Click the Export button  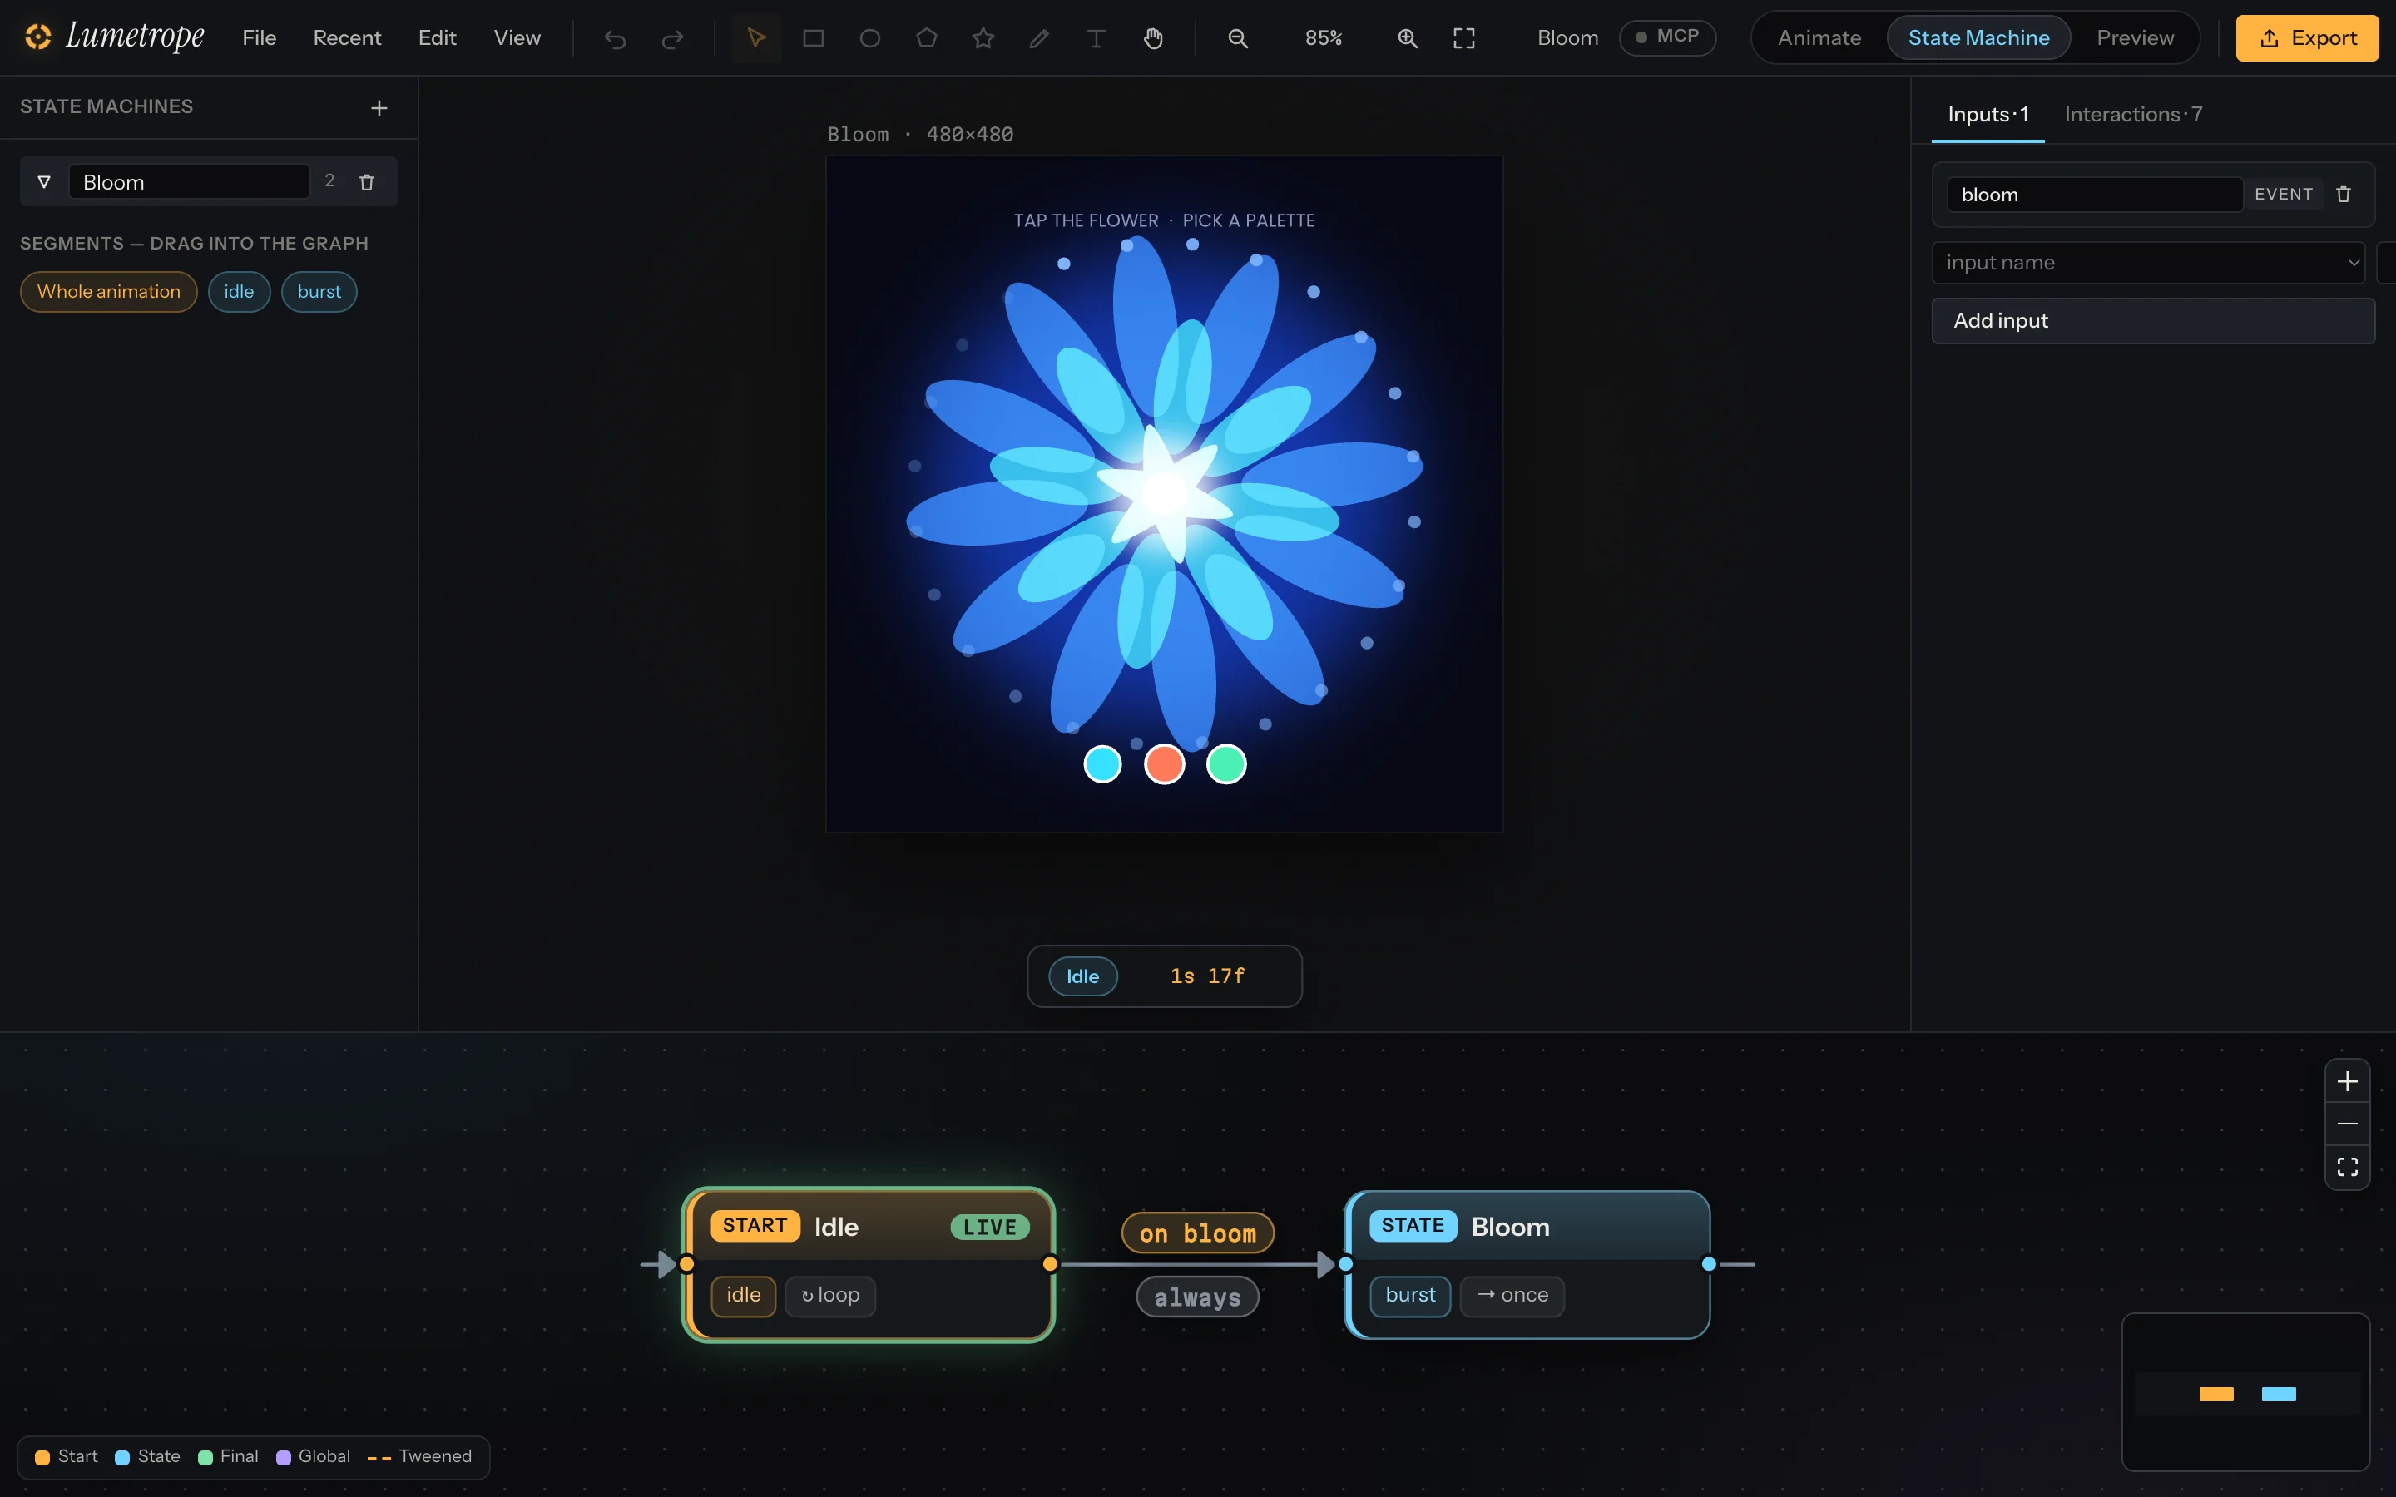[2307, 37]
